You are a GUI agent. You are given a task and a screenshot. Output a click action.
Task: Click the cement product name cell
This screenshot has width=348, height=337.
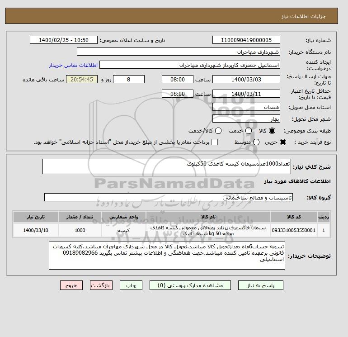point(208,230)
